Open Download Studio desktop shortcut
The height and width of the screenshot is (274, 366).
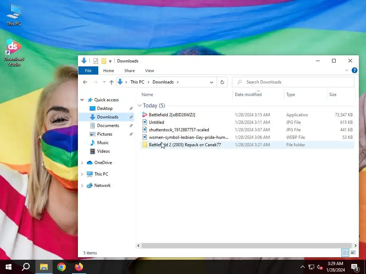14,53
